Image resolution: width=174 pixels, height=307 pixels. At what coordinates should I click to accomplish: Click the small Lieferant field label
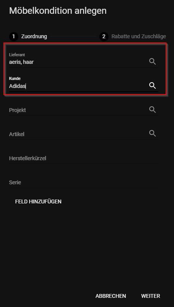(17, 55)
